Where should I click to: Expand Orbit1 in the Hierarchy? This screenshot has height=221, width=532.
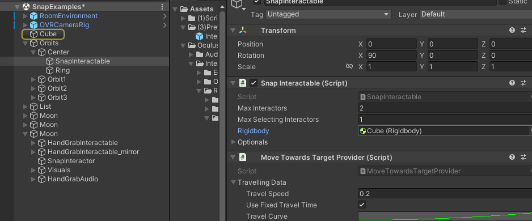tap(33, 79)
